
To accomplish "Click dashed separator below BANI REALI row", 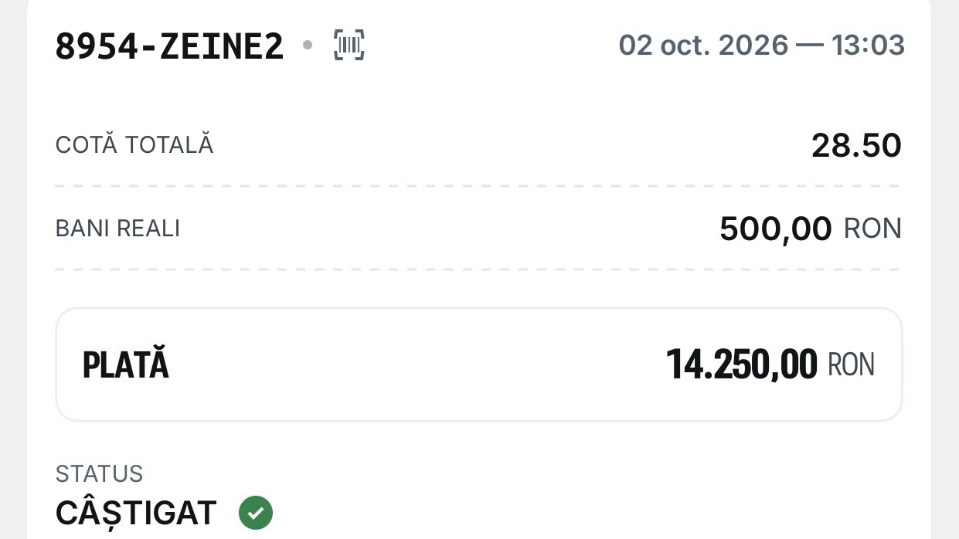I will [x=478, y=269].
